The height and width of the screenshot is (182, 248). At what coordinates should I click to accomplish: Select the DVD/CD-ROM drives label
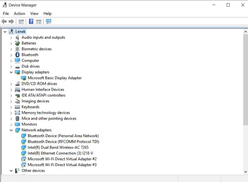39,84
